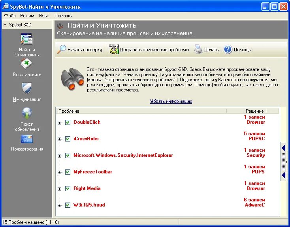Click the tools icon for Устранить отмеченные проблемы
290x227 pixels.
click(x=114, y=49)
